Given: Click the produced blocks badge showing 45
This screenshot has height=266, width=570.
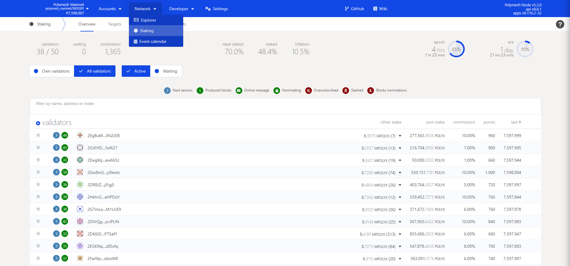Looking at the screenshot, I should click(65, 148).
